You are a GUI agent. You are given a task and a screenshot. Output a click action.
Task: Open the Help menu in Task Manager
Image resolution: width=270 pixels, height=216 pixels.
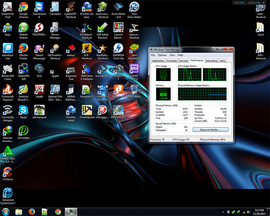(x=181, y=55)
